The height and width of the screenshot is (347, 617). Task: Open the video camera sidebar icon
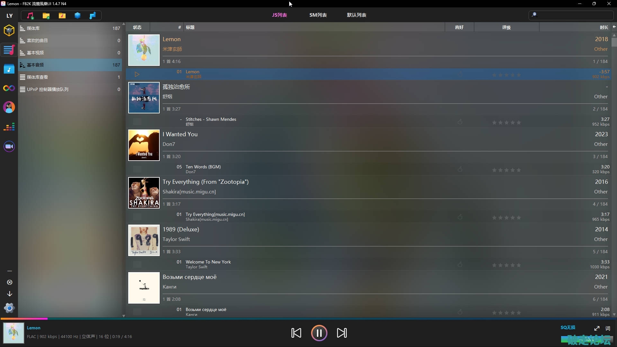point(9,147)
